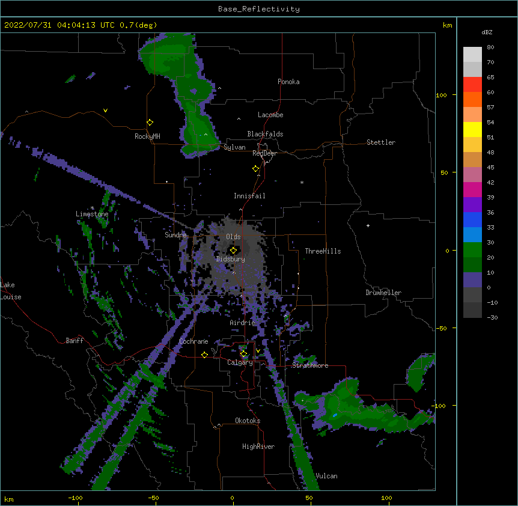The image size is (518, 506).
Task: Click the Olds town label
Action: pos(233,237)
